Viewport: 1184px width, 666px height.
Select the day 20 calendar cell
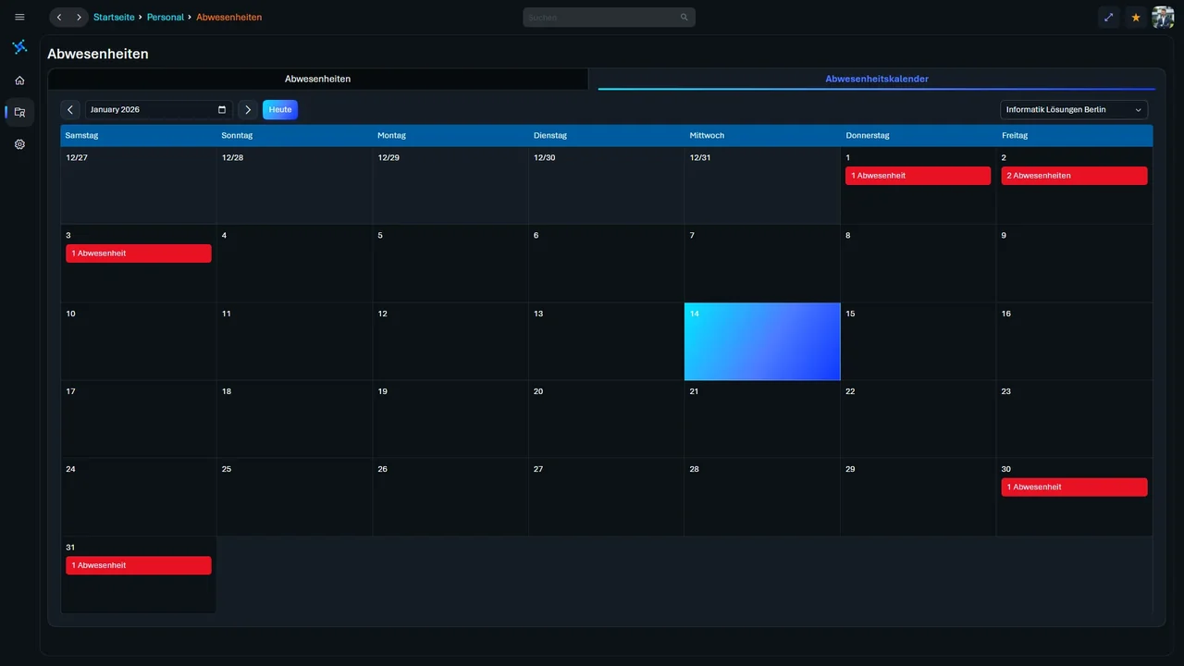[606, 419]
